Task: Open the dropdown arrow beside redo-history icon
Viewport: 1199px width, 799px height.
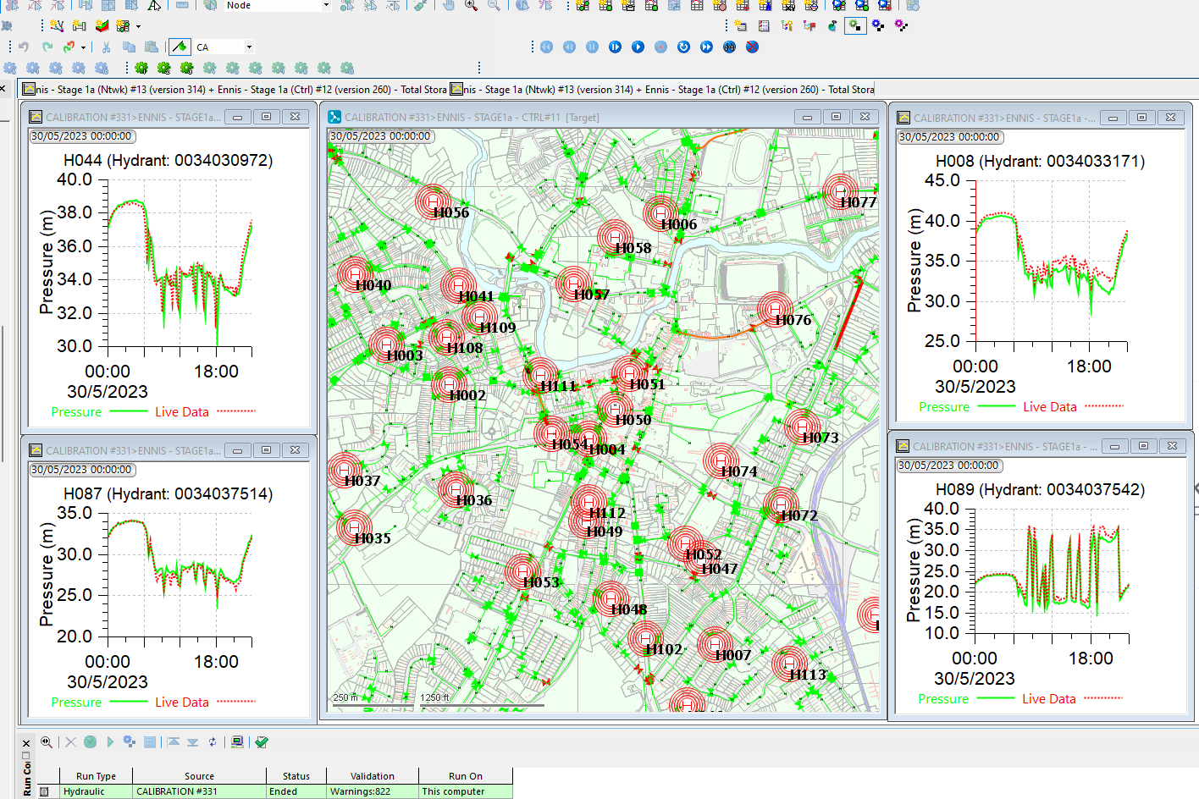Action: [83, 47]
